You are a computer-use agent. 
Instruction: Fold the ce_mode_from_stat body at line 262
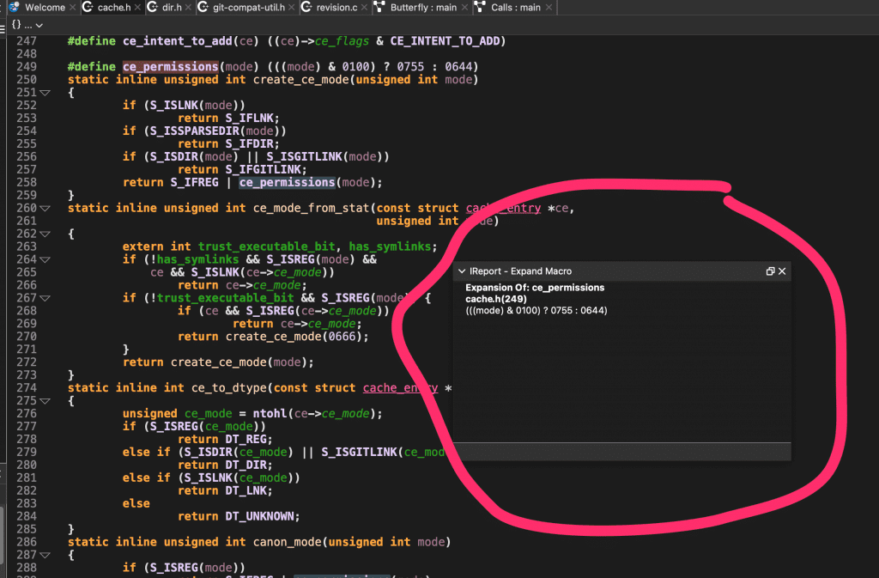click(45, 234)
